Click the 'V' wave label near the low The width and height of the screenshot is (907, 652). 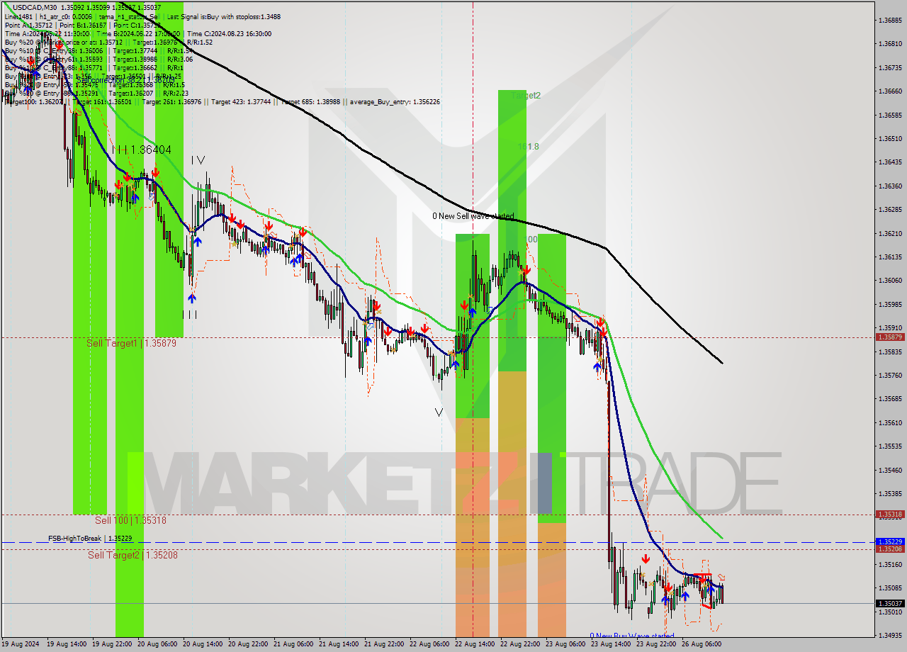(439, 412)
